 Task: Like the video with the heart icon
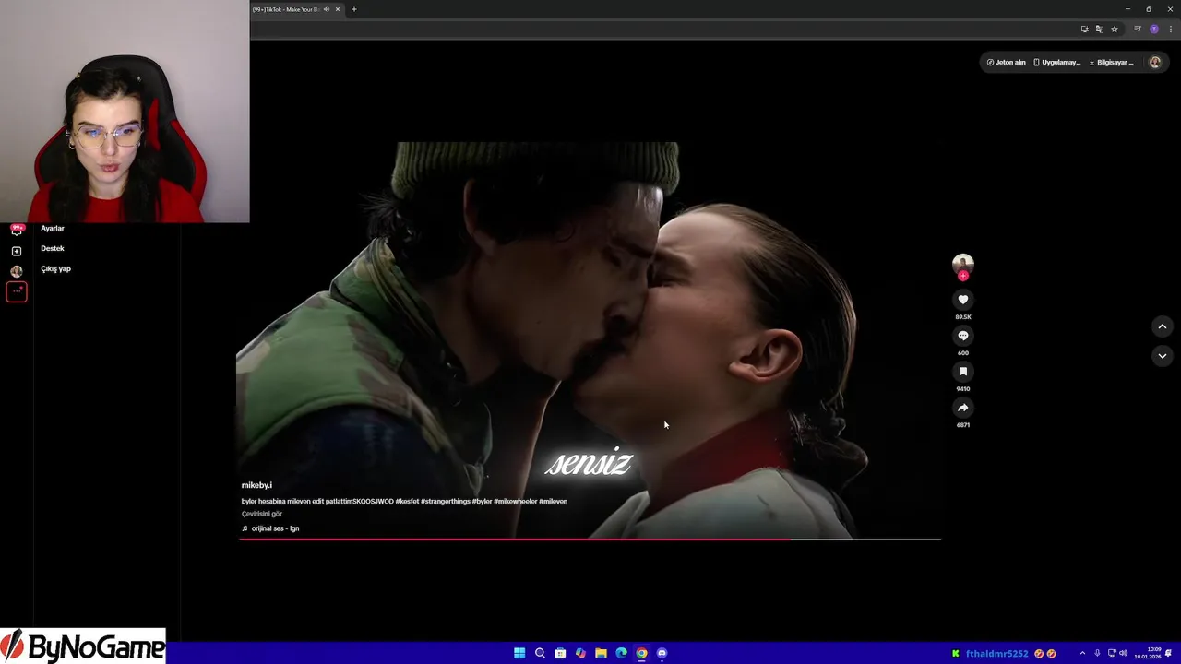tap(963, 300)
